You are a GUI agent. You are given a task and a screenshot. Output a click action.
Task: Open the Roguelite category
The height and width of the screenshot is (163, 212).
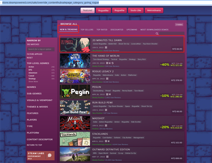119,10
